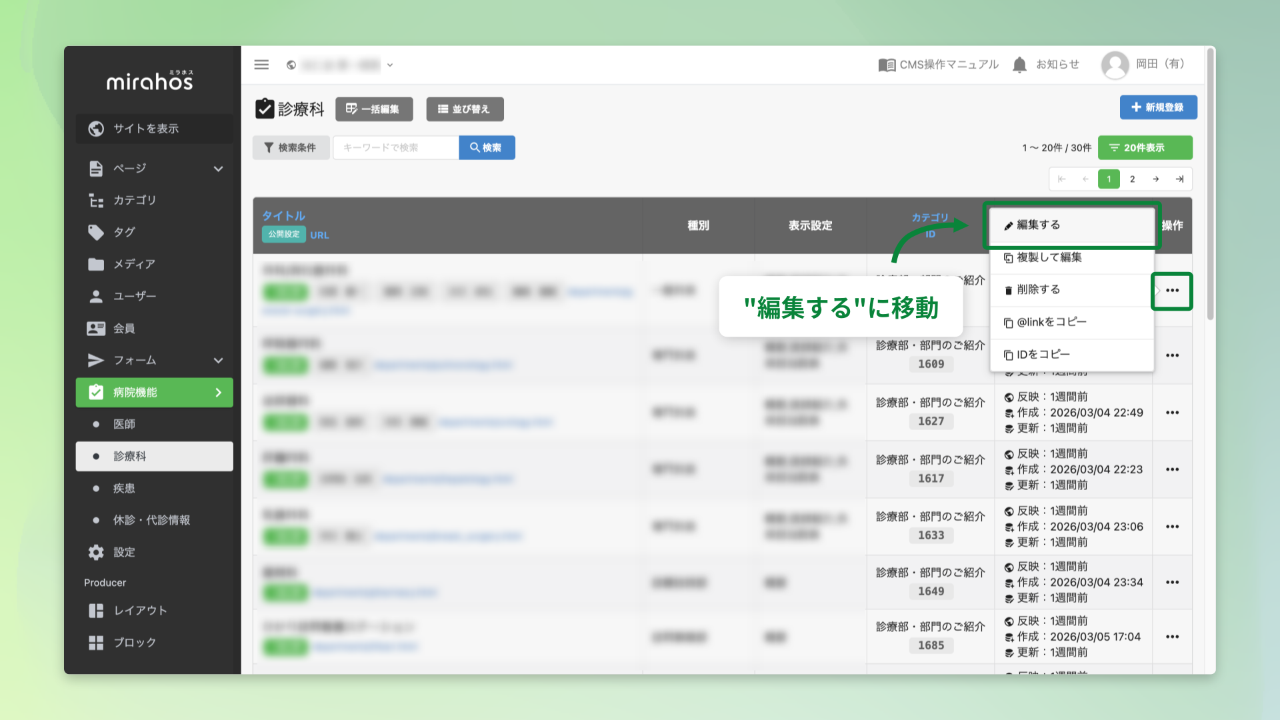Image resolution: width=1280 pixels, height=720 pixels.
Task: Toggle 病院機能 sidebar section
Action: pyautogui.click(x=155, y=393)
